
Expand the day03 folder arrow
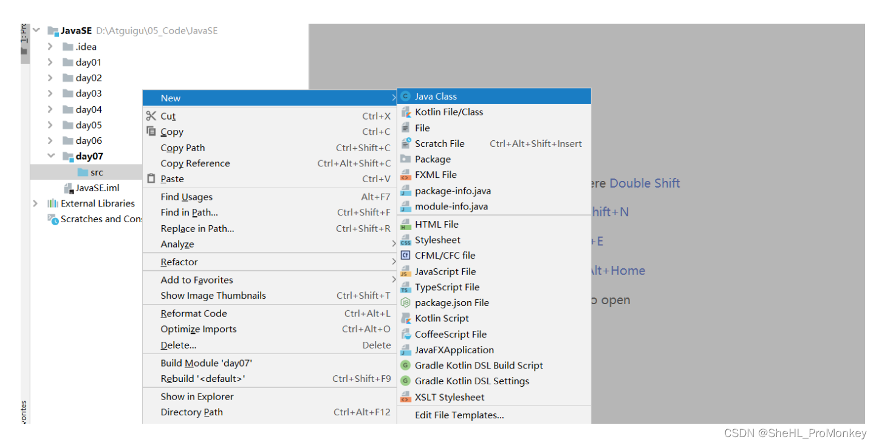click(x=50, y=93)
